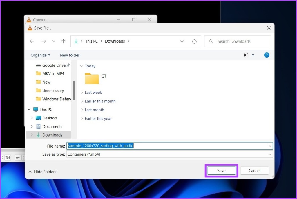The image size is (297, 199).
Task: Open the File name dropdown arrow
Action: pos(270,146)
